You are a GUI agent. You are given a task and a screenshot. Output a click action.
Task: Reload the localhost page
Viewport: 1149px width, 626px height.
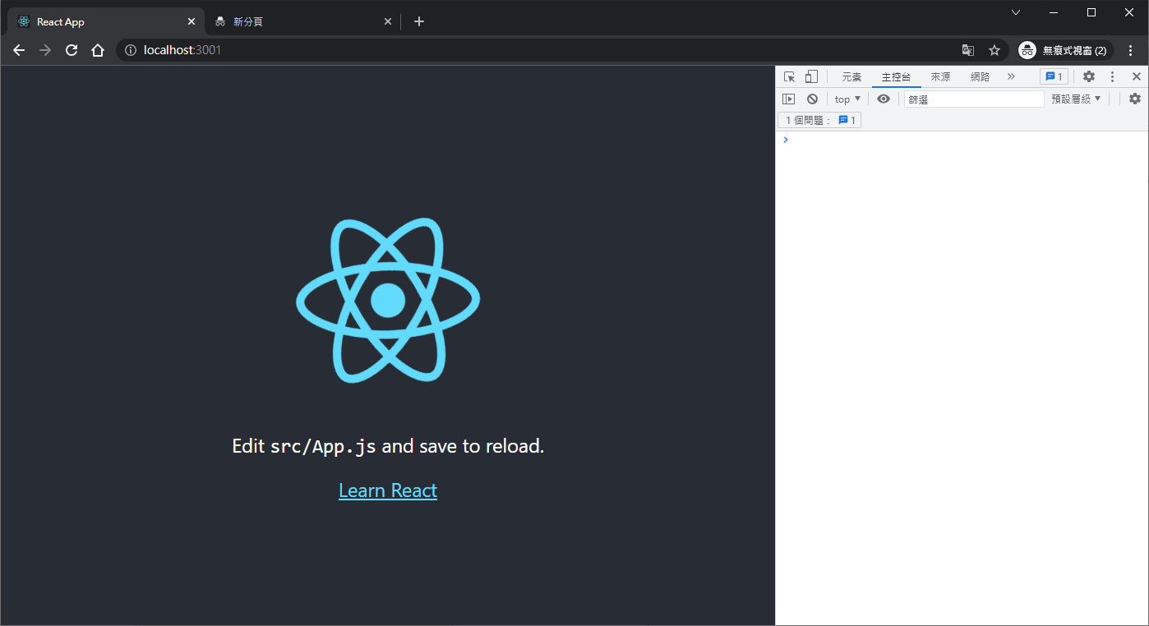(x=72, y=50)
